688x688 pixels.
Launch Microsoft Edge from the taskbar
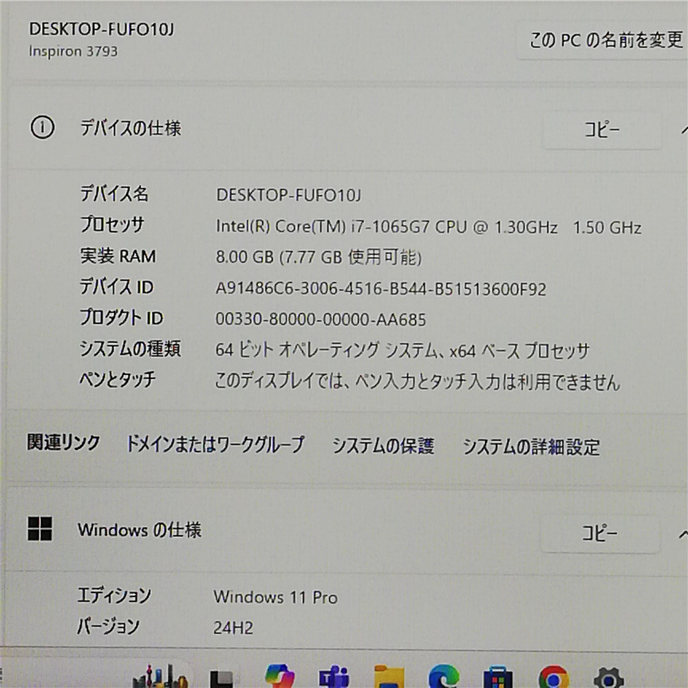tap(444, 676)
